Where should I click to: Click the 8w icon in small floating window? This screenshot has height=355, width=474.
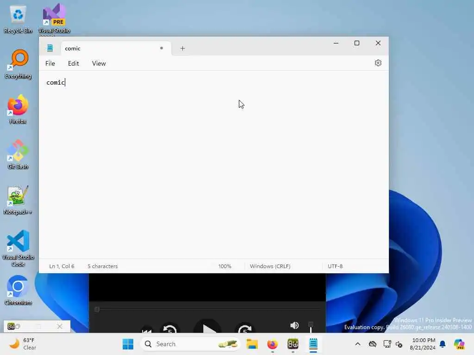(x=11, y=326)
